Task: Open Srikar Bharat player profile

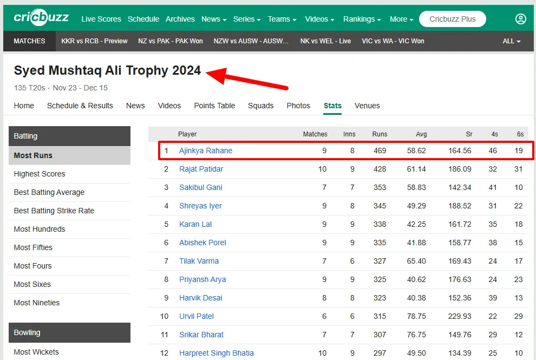Action: pyautogui.click(x=201, y=335)
